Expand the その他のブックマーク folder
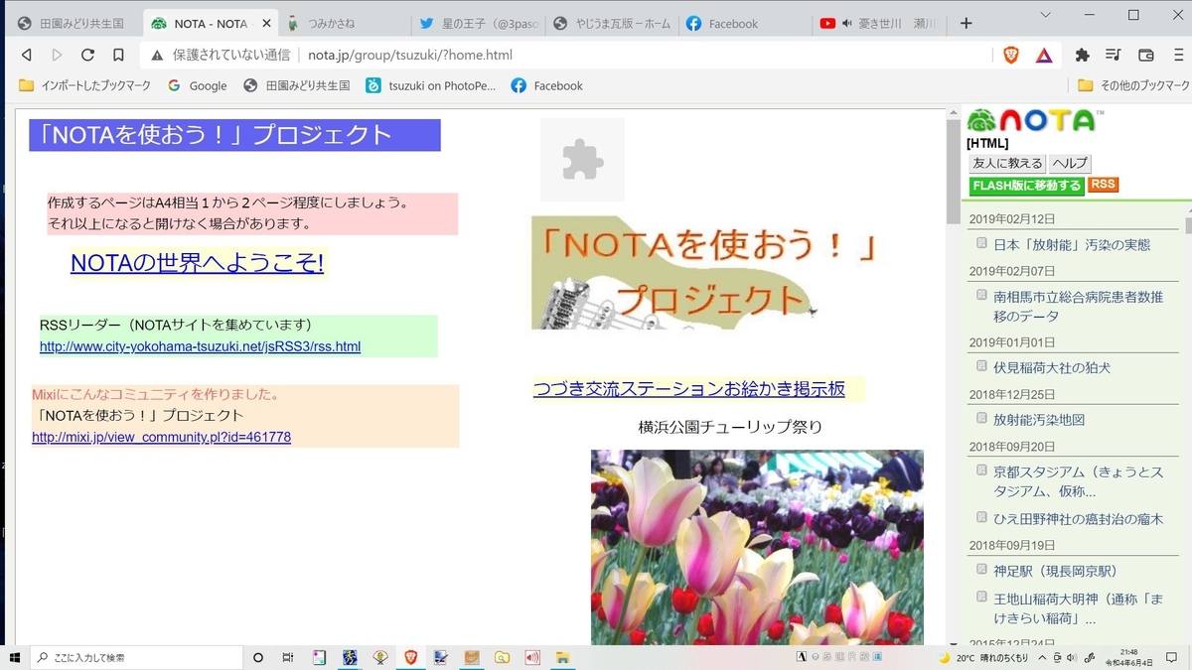The image size is (1192, 670). coord(1133,86)
